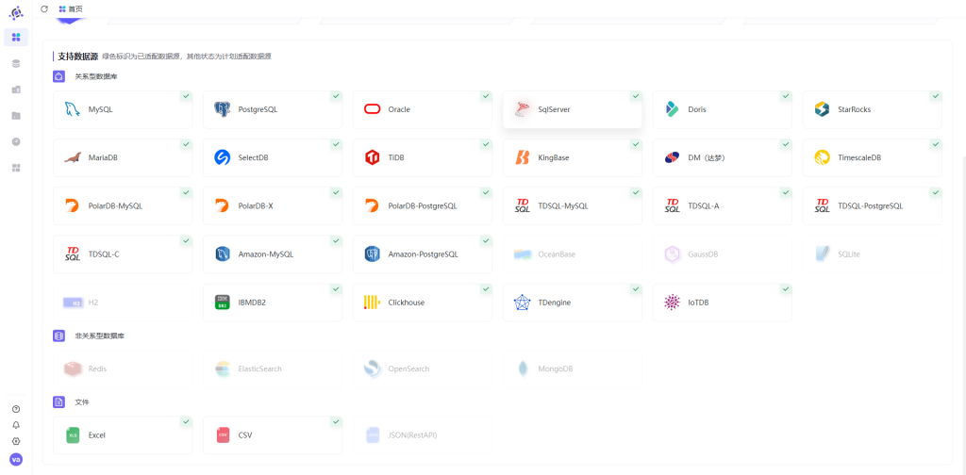966x475 pixels.
Task: Click the 关系型数据库 section icon
Action: (59, 77)
